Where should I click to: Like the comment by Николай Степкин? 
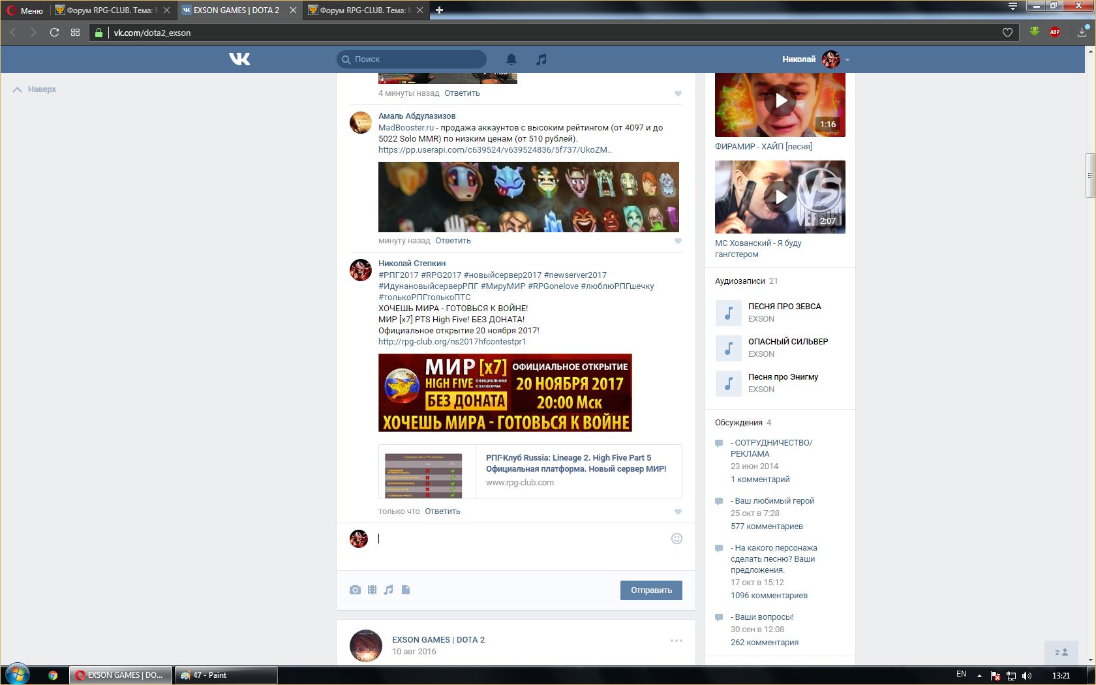pos(678,512)
